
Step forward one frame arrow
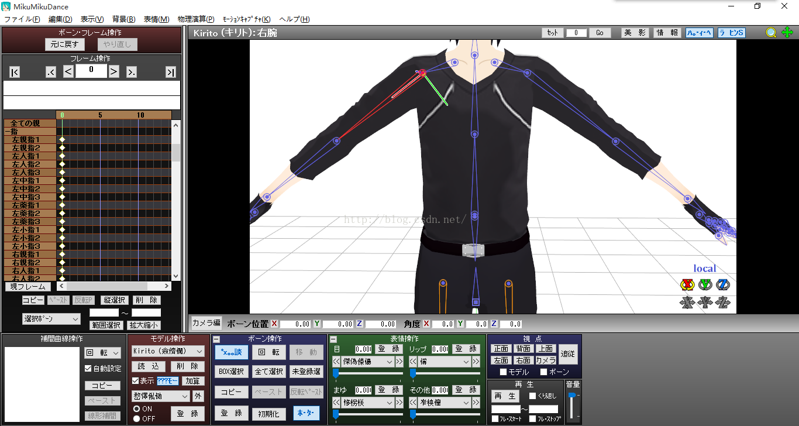point(114,71)
